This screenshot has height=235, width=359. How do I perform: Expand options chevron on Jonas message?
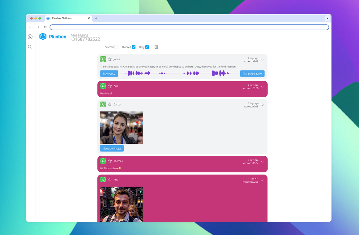262,60
